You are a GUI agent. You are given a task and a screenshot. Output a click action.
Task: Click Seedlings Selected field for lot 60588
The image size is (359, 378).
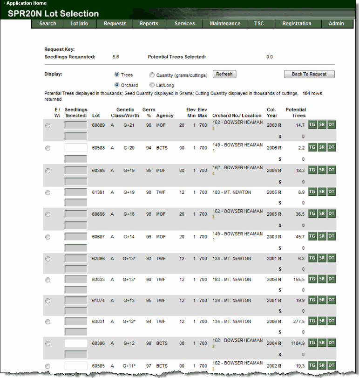point(76,148)
